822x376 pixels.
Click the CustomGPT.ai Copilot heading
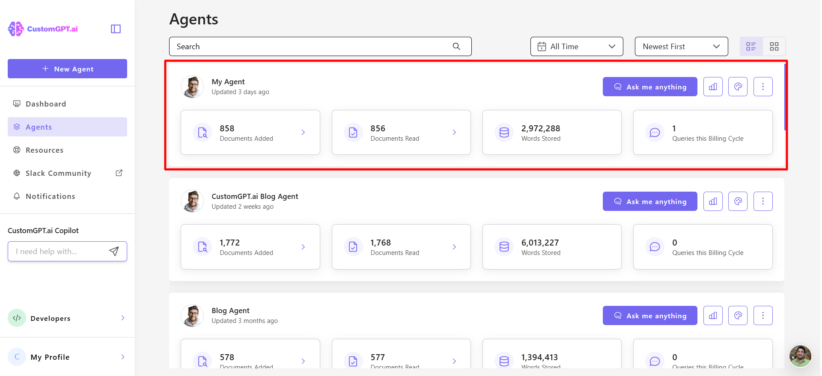(43, 231)
